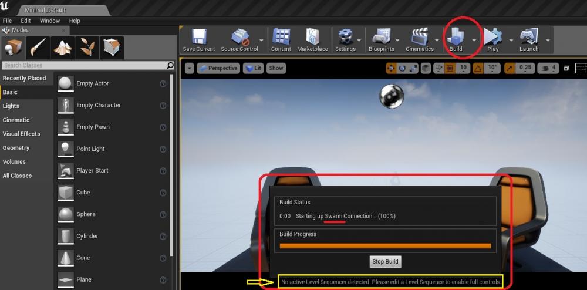Select the scale gizmo icon
Image resolution: width=587 pixels, height=290 pixels.
click(x=413, y=68)
